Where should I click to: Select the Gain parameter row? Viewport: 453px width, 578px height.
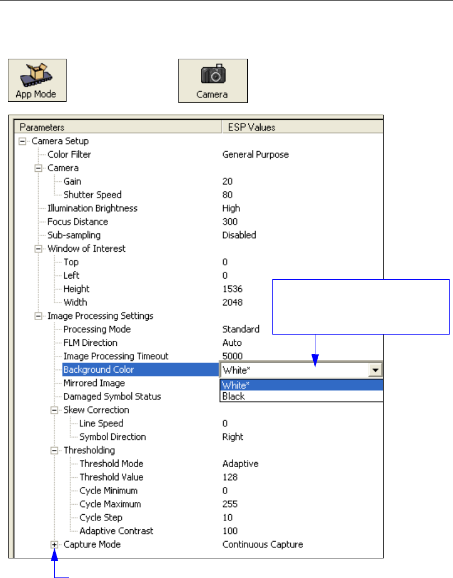point(72,181)
